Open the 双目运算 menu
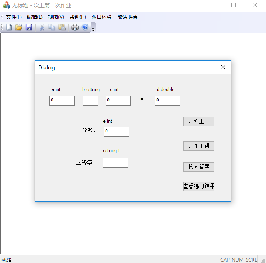 pyautogui.click(x=101, y=17)
